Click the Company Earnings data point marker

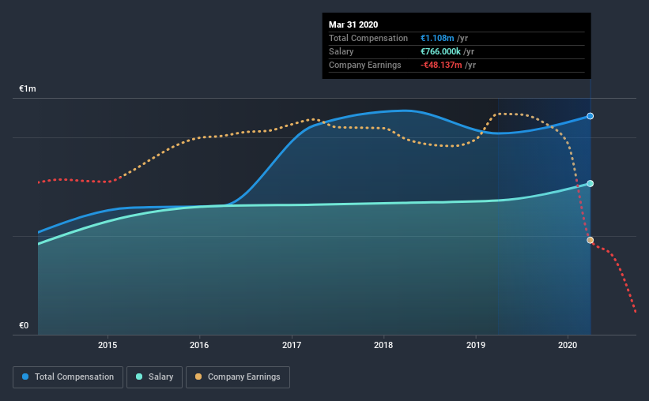(x=591, y=240)
